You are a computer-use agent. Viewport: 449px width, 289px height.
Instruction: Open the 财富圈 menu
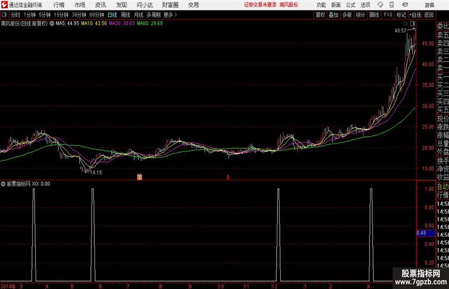click(x=170, y=5)
